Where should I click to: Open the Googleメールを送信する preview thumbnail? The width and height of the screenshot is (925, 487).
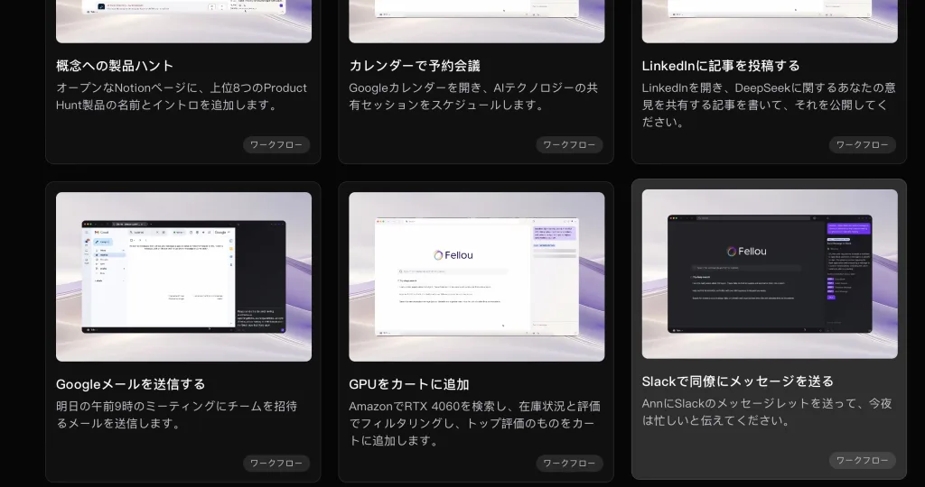183,276
